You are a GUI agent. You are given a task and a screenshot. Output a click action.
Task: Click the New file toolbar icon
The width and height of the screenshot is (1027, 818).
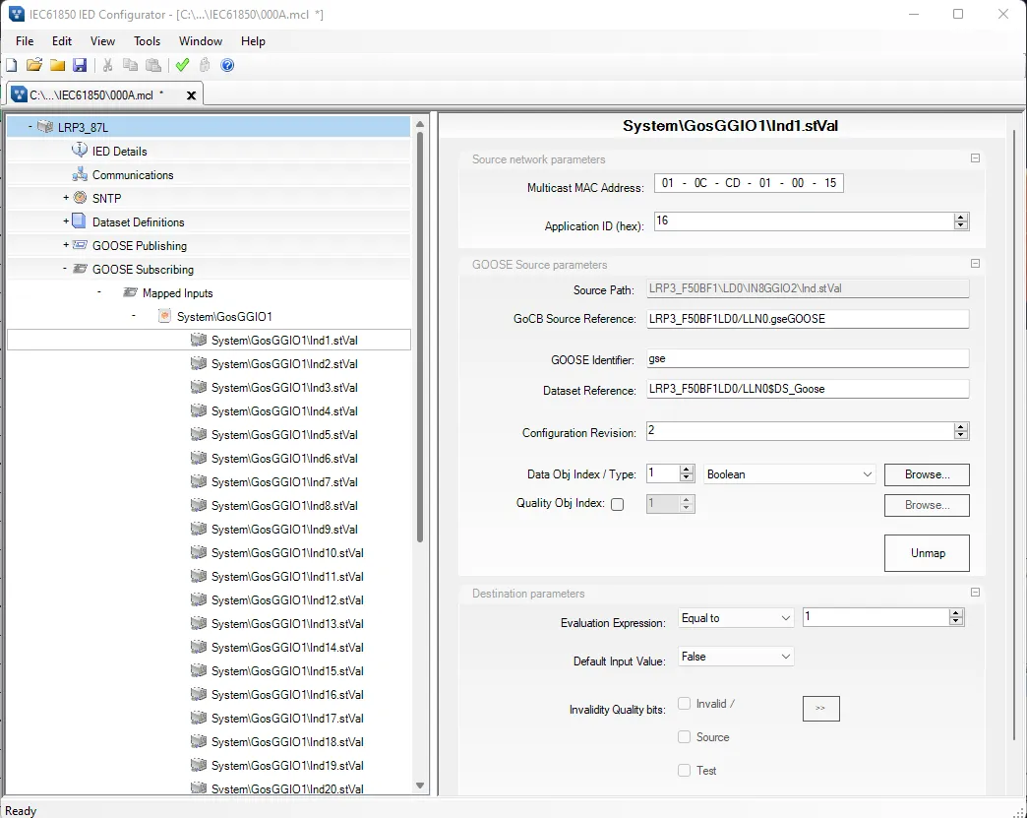coord(11,65)
